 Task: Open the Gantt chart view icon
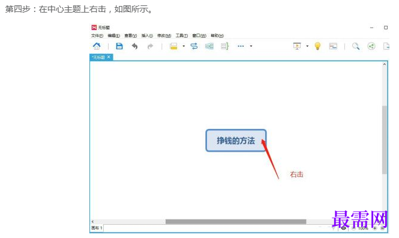333,46
